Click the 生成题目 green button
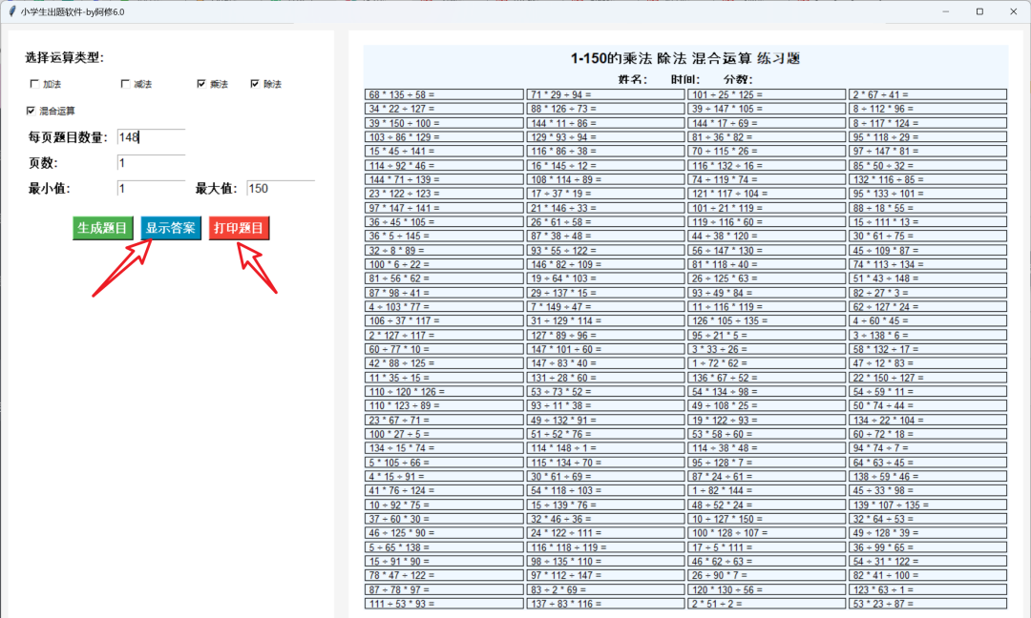The image size is (1031, 618). tap(103, 229)
